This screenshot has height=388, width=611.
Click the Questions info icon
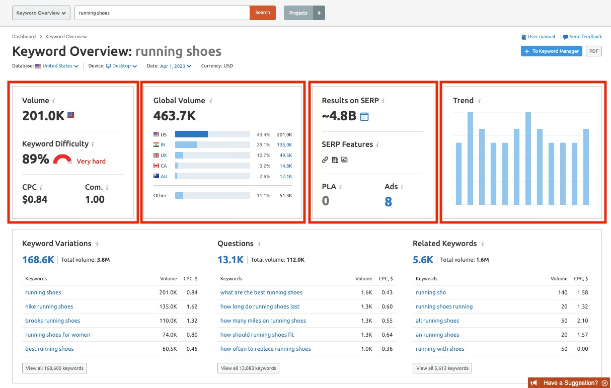click(259, 244)
